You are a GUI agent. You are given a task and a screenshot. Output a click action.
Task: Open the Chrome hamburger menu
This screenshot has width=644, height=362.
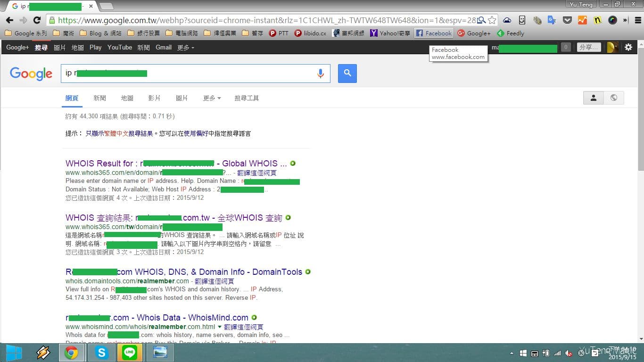(637, 20)
